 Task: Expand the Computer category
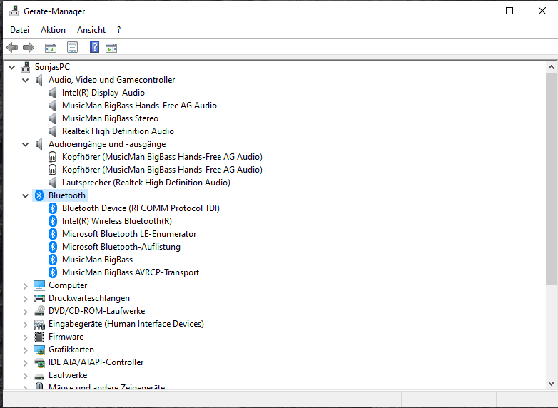pyautogui.click(x=25, y=285)
